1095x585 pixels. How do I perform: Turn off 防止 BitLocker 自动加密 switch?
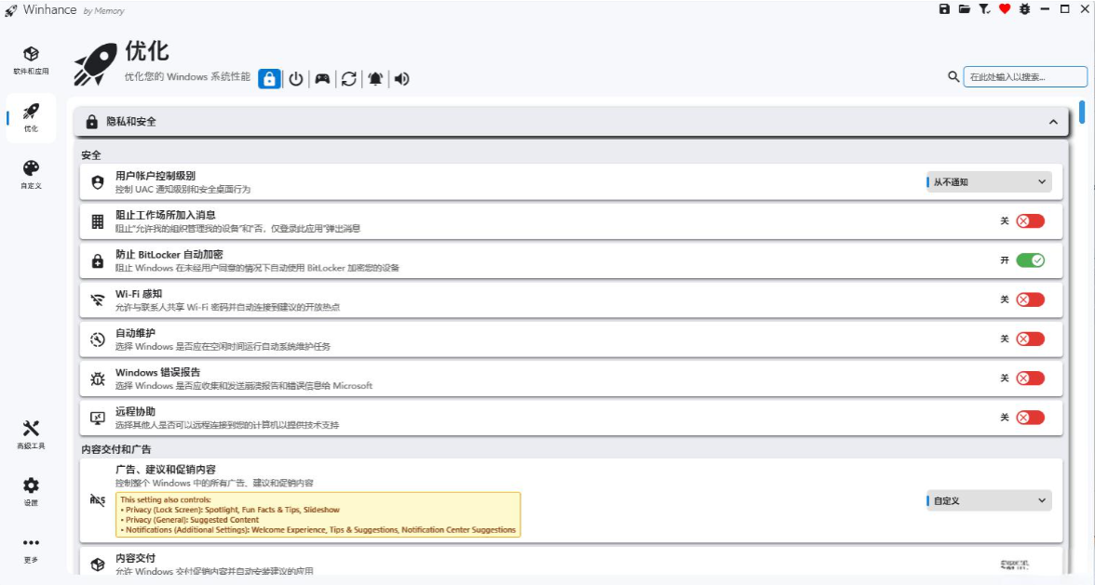[1030, 260]
